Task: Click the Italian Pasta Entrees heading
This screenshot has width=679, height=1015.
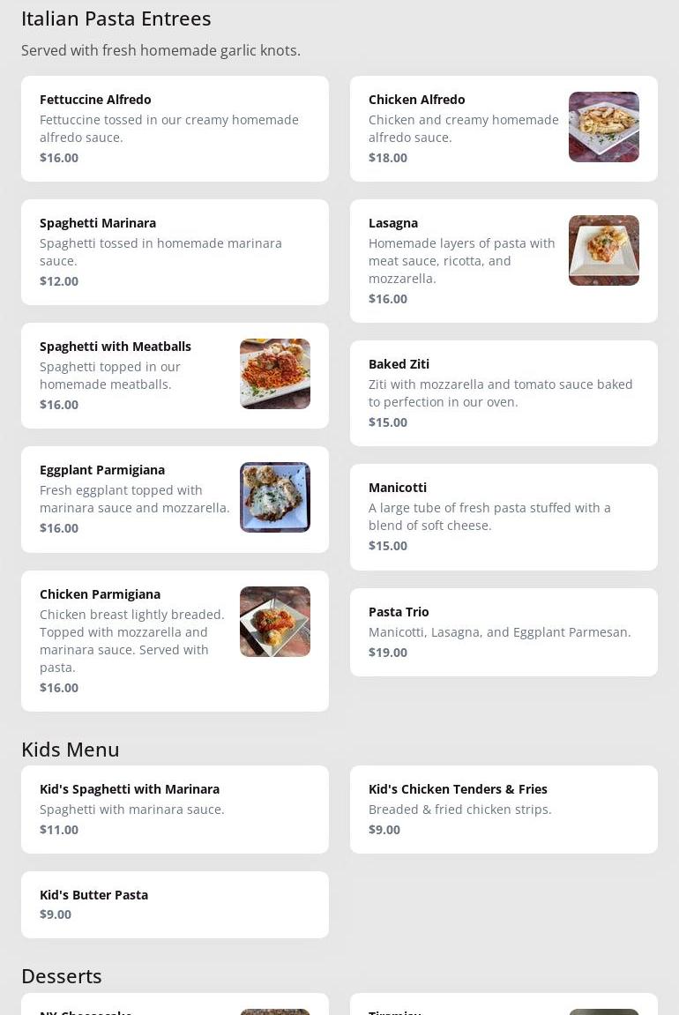Action: click(116, 19)
